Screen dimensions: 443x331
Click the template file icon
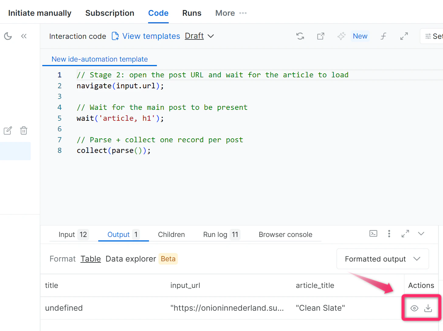pyautogui.click(x=115, y=36)
